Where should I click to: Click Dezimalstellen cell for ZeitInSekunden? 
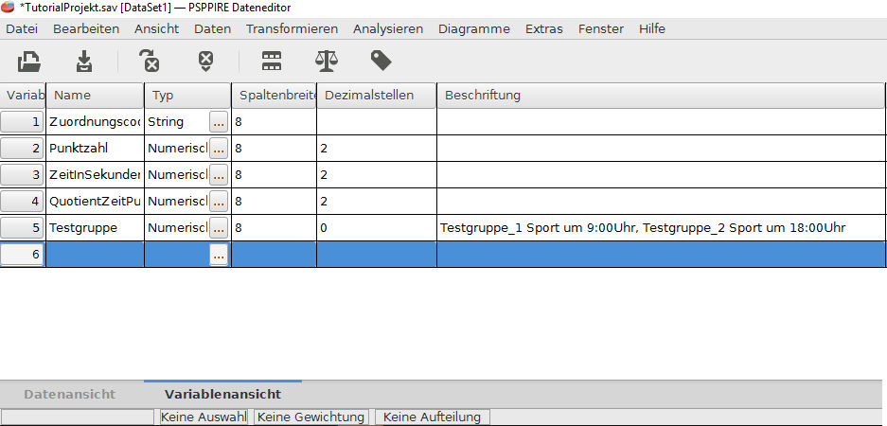click(x=376, y=175)
